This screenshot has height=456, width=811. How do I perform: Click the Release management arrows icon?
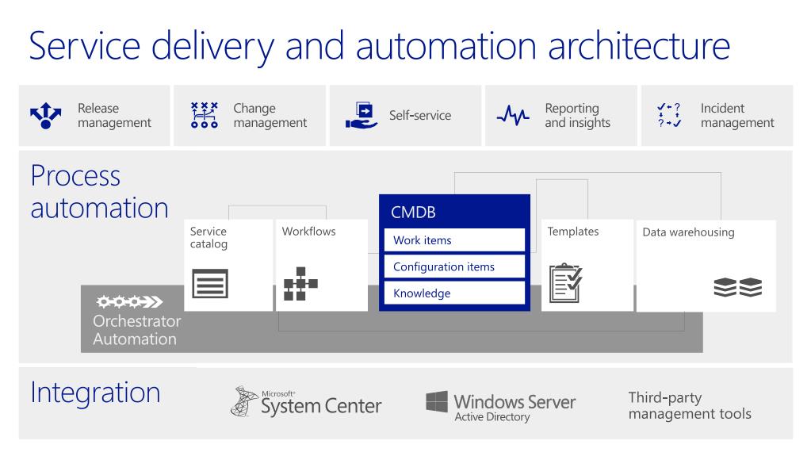click(x=45, y=116)
